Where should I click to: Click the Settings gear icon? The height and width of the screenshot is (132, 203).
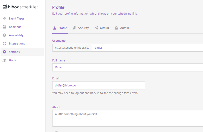pos(4,52)
